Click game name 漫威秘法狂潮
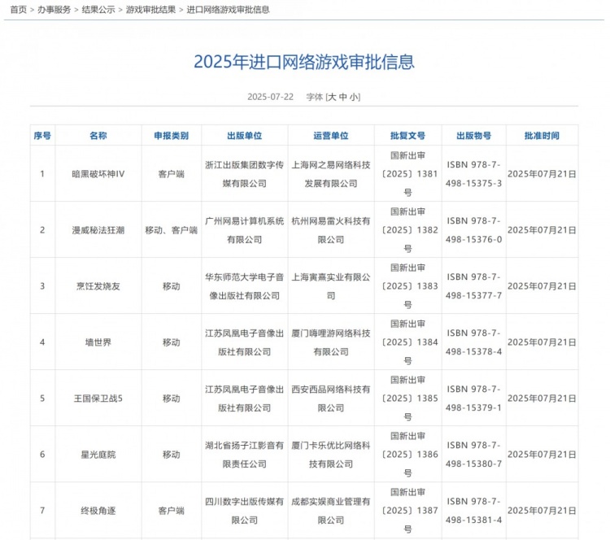610x540 pixels. [98, 230]
